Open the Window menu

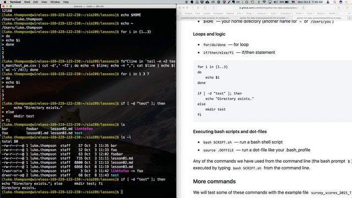click(55, 2)
